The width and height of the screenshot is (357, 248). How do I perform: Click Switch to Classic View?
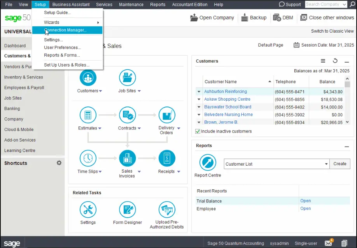point(332,31)
